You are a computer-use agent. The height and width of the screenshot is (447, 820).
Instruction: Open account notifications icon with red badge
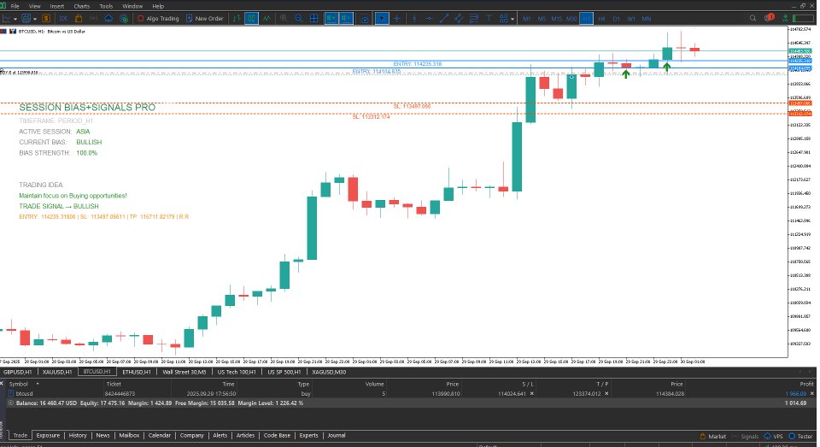pos(769,18)
